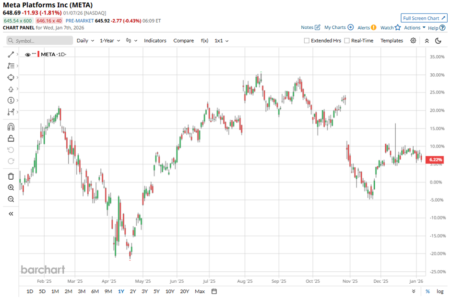Open the 1-Year period dropdown
This screenshot has height=300, width=451.
pos(109,41)
